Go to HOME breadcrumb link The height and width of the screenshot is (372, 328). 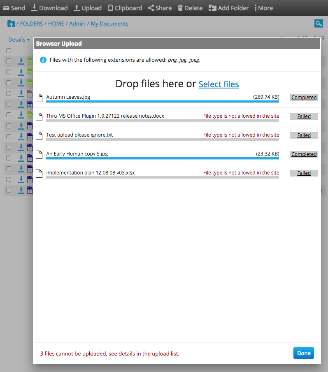[56, 24]
